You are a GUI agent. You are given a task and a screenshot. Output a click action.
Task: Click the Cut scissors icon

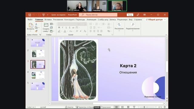tap(36, 24)
